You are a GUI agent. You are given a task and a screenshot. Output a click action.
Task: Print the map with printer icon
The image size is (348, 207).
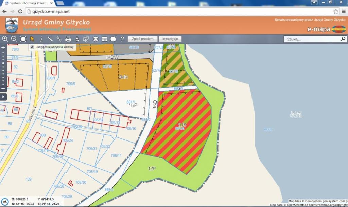[x=68, y=39]
